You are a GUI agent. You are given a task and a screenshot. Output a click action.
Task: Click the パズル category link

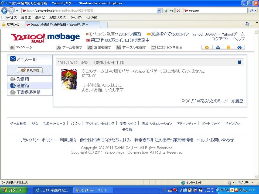pyautogui.click(x=76, y=124)
